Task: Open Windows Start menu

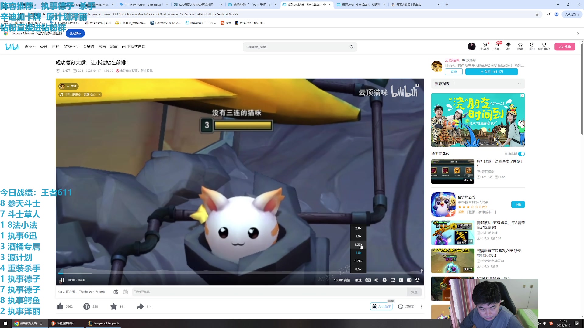Action: point(5,323)
